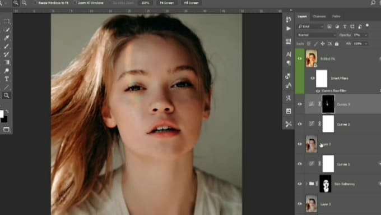Click the Fit Screen button
The width and height of the screenshot is (381, 215).
167,3
